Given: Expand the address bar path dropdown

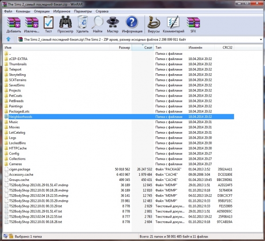Looking at the screenshot, I should tap(261, 40).
